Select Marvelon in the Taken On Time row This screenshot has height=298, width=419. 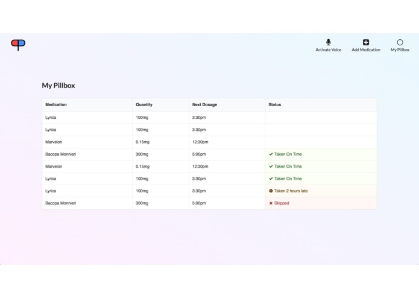click(54, 166)
